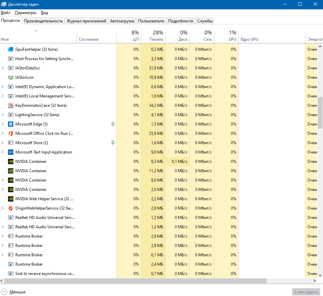The height and width of the screenshot is (296, 323).
Task: Click the vertical scrollbar down arrow
Action: tap(320, 275)
